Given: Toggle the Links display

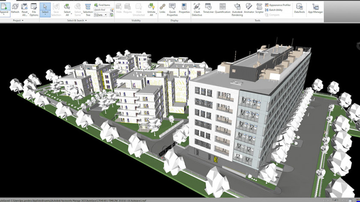Looking at the screenshot, I should [x=162, y=8].
